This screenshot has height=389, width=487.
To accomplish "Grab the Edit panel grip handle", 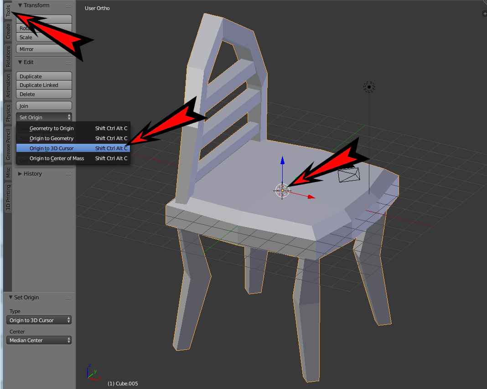I will point(68,63).
